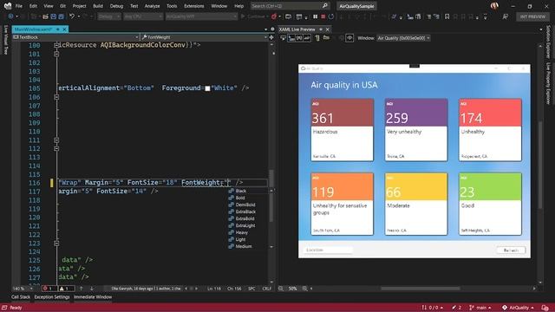Open the Call Stack tab
The width and height of the screenshot is (555, 312).
[21, 296]
